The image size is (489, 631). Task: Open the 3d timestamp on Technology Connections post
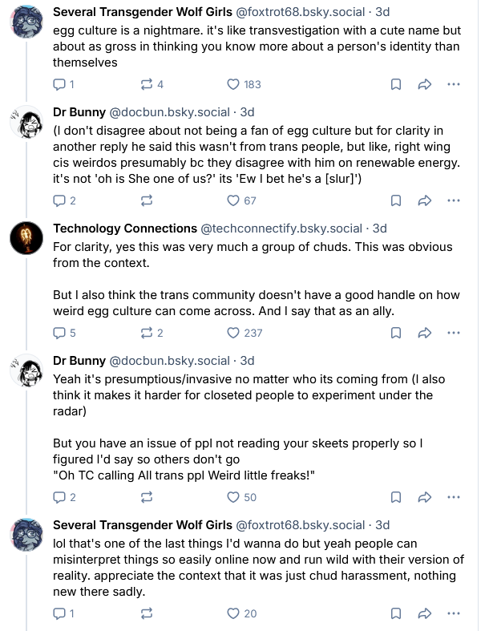380,229
